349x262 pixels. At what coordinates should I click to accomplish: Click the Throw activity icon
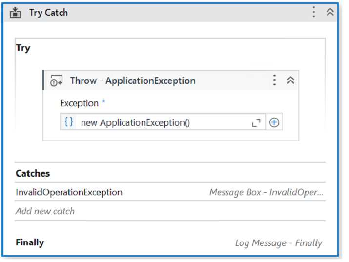pyautogui.click(x=57, y=81)
